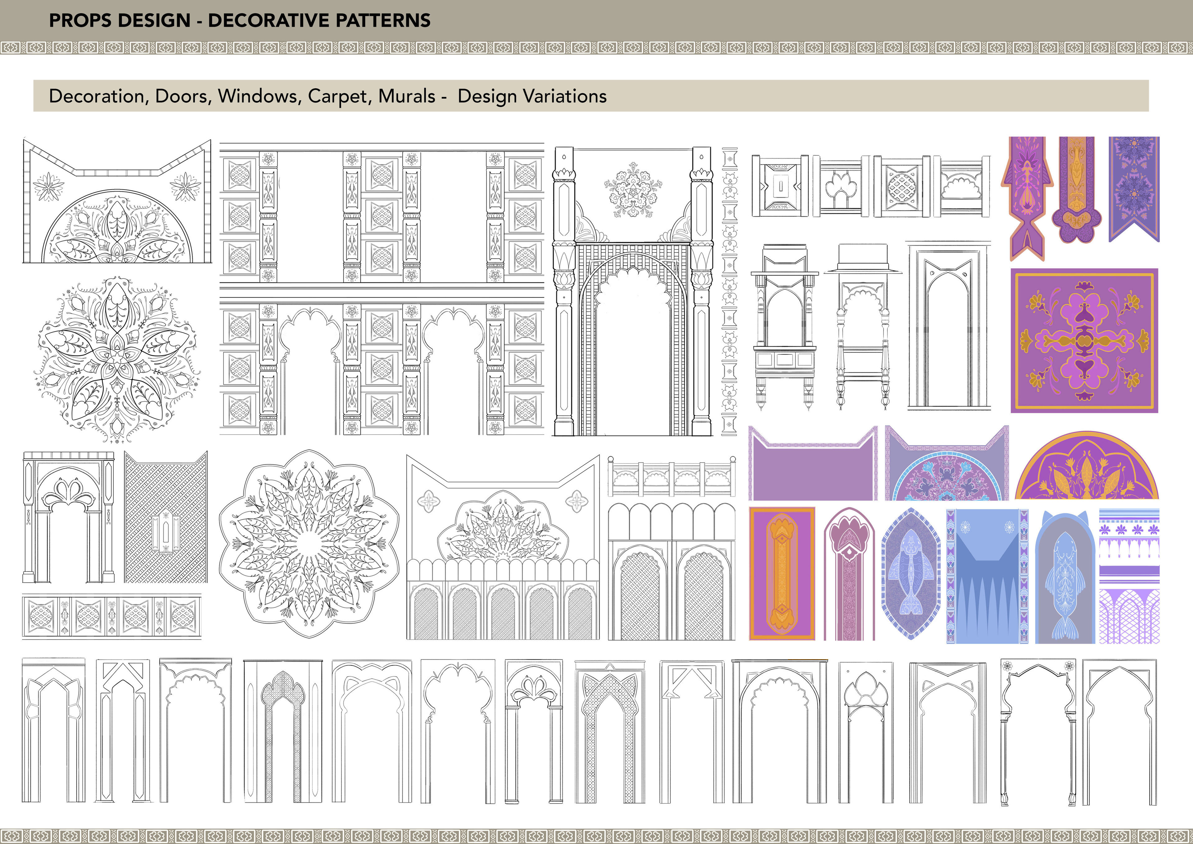Pick the bottom-row door arch with cat ears inside
The height and width of the screenshot is (844, 1193).
(372, 732)
